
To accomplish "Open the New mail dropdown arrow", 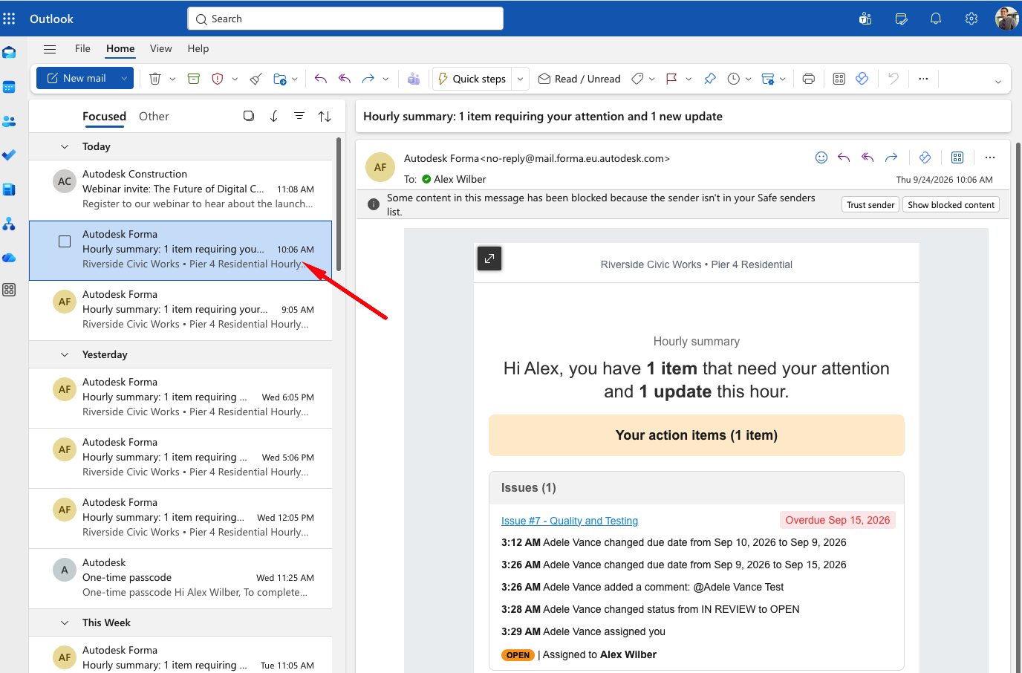I will pyautogui.click(x=124, y=78).
